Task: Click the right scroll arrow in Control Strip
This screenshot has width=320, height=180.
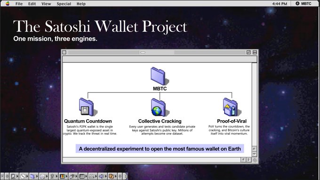Action: (x=120, y=176)
